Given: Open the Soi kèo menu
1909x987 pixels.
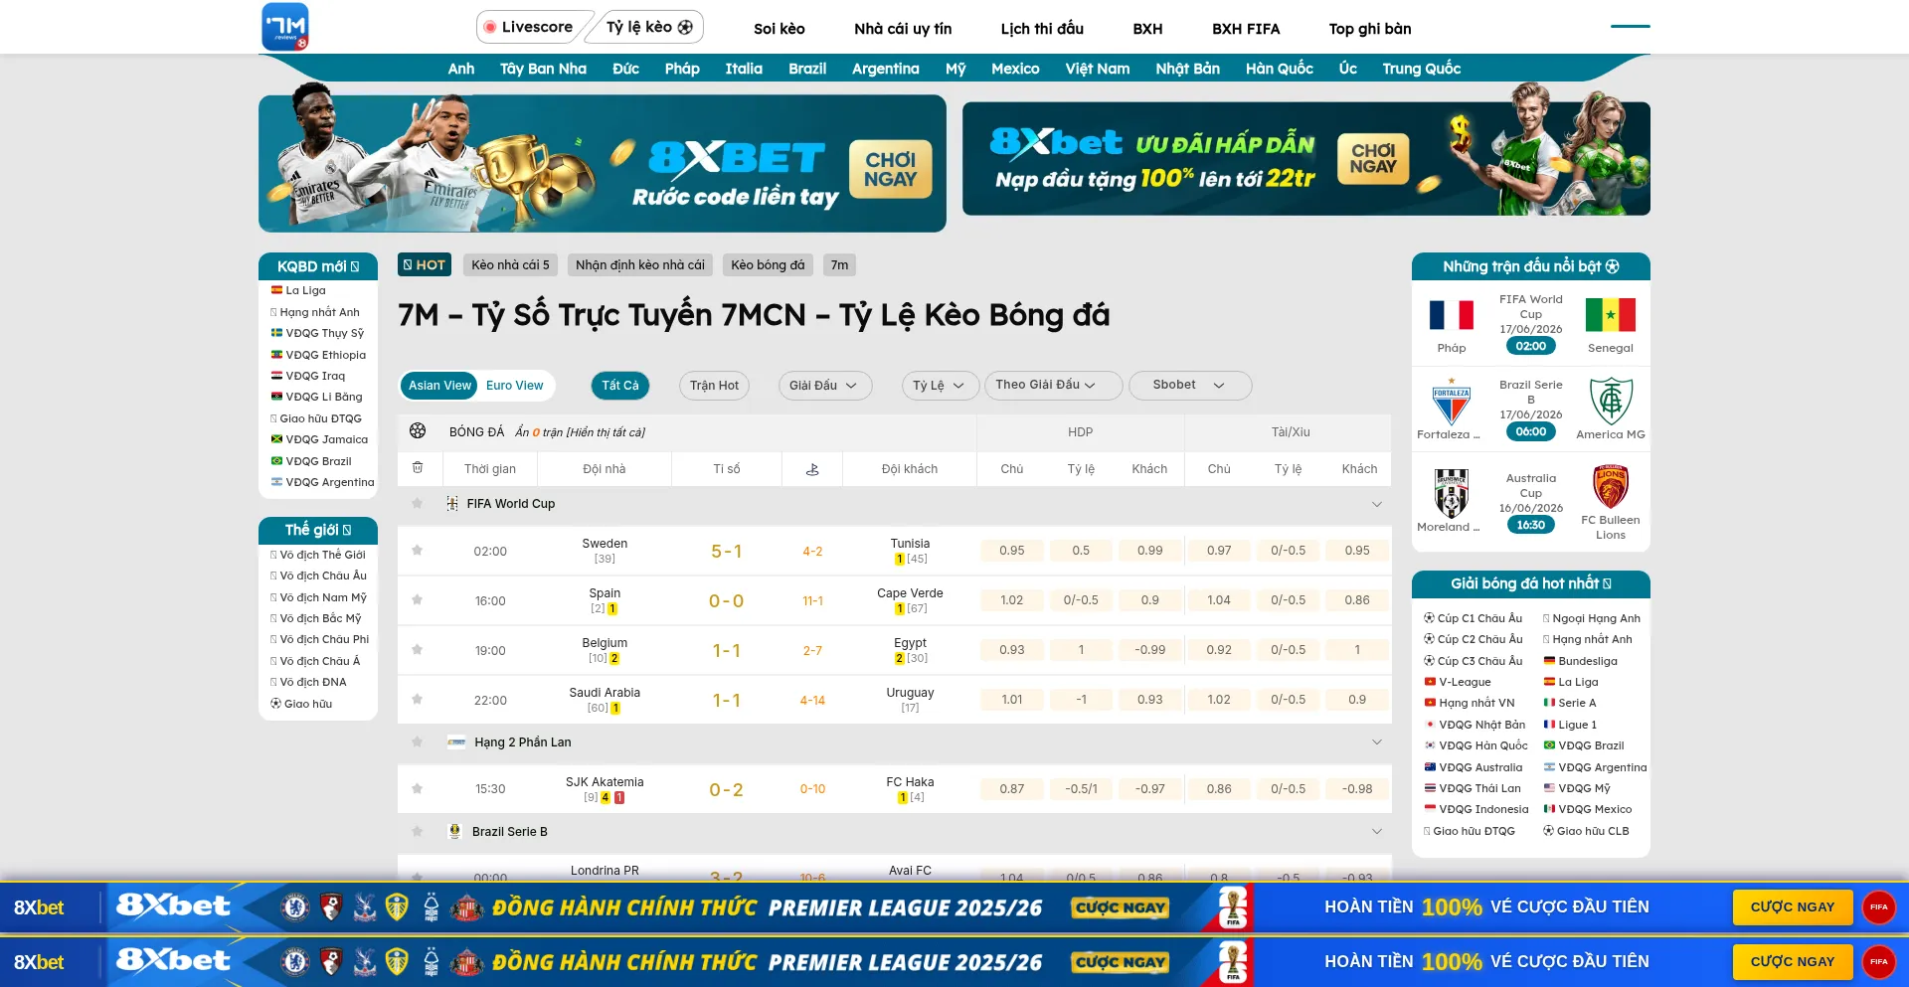Looking at the screenshot, I should click(780, 29).
